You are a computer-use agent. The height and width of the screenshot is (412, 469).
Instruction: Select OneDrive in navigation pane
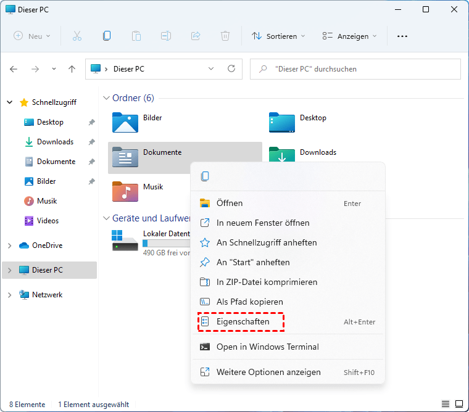(47, 245)
